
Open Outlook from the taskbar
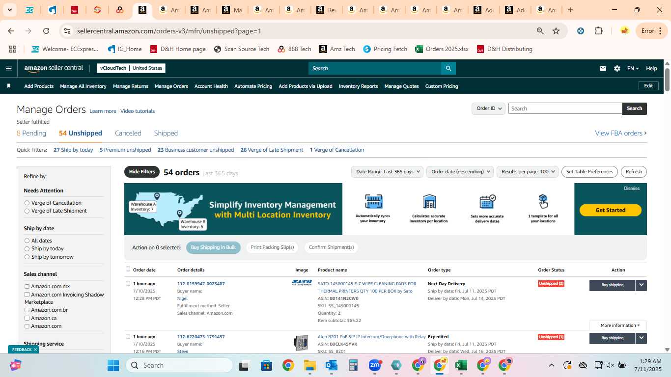click(x=331, y=365)
